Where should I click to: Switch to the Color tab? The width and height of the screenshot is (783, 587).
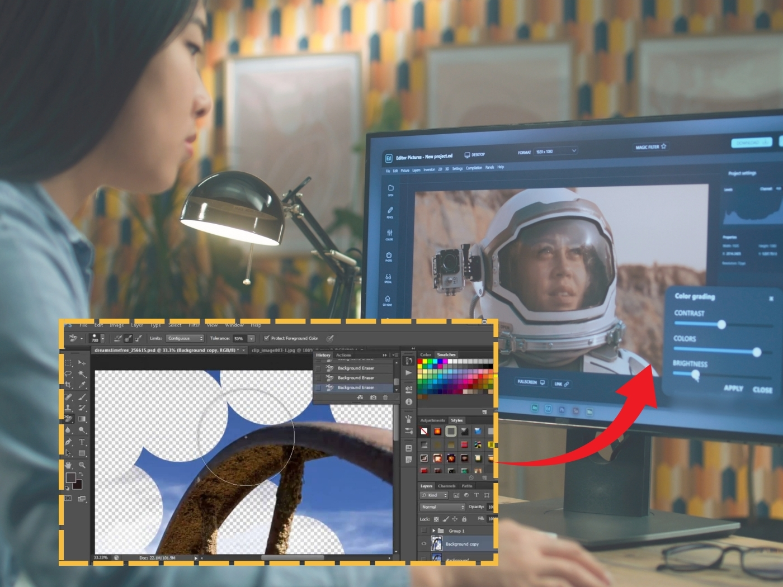pyautogui.click(x=426, y=354)
